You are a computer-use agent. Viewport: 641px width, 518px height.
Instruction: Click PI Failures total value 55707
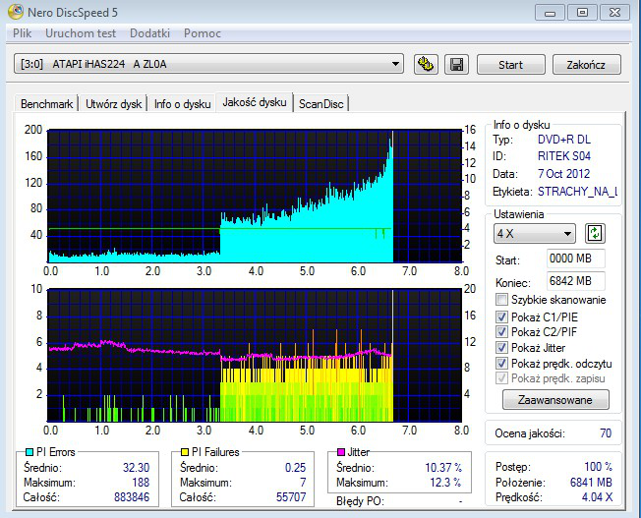[291, 497]
